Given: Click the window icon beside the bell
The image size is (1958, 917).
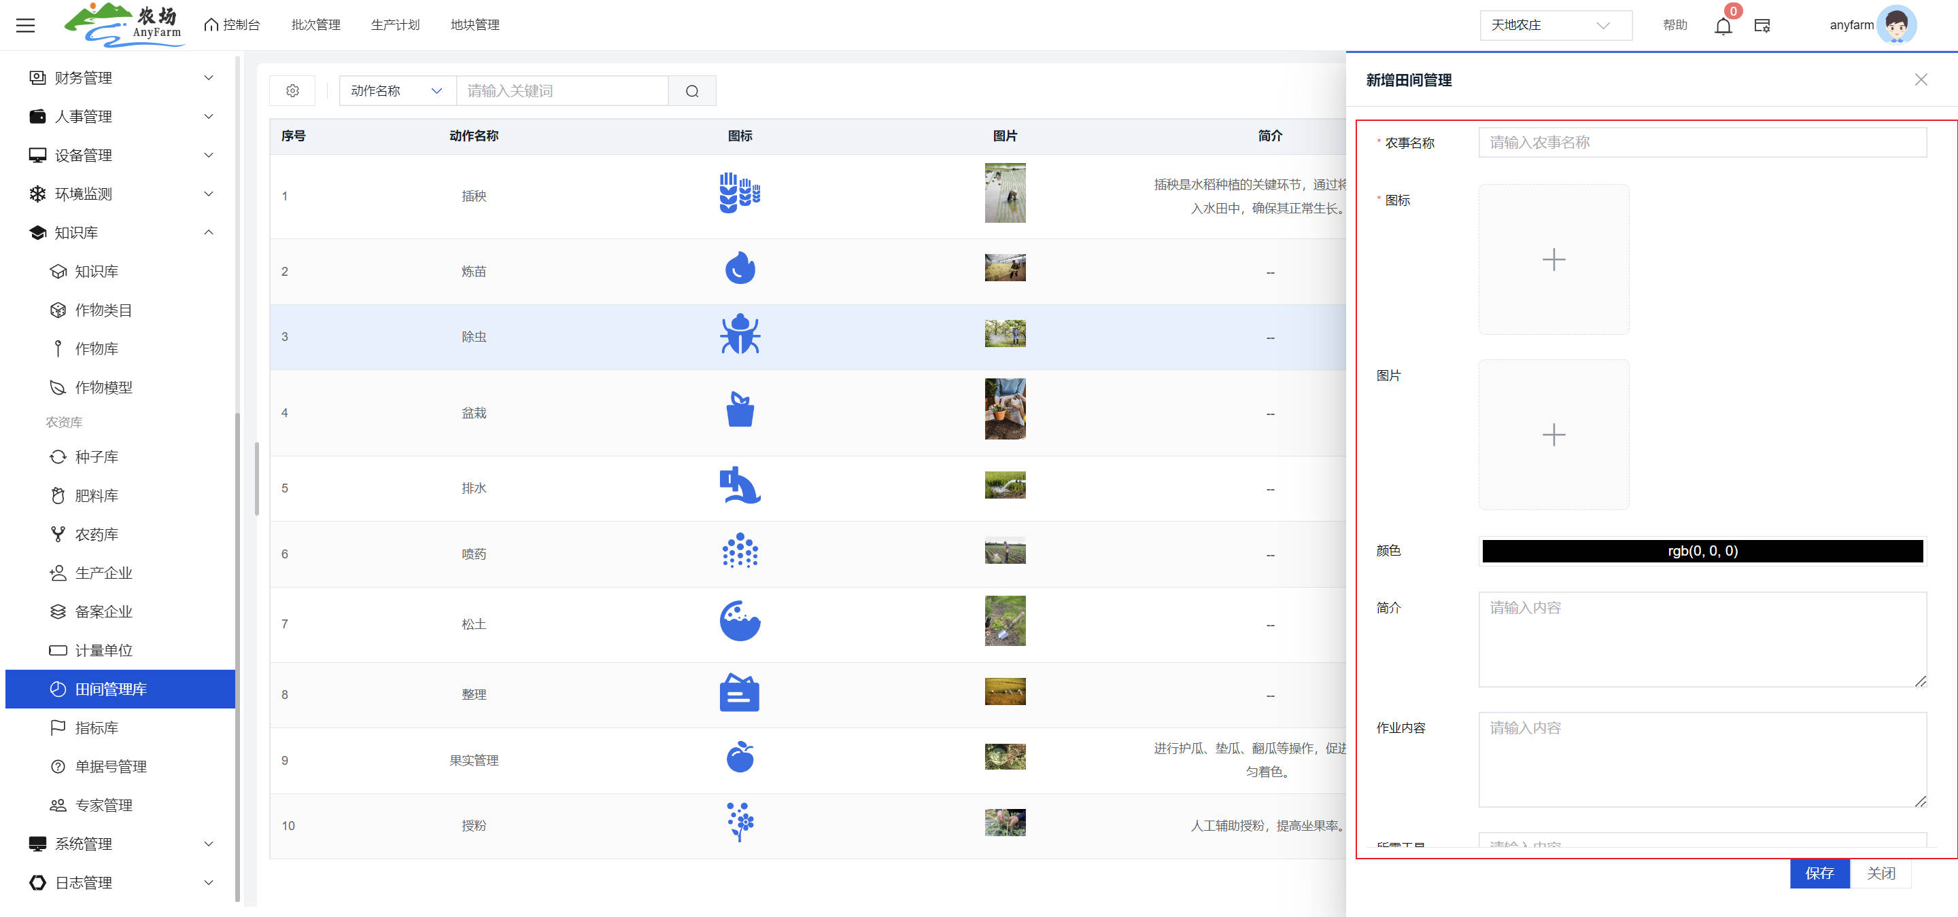Looking at the screenshot, I should tap(1762, 26).
